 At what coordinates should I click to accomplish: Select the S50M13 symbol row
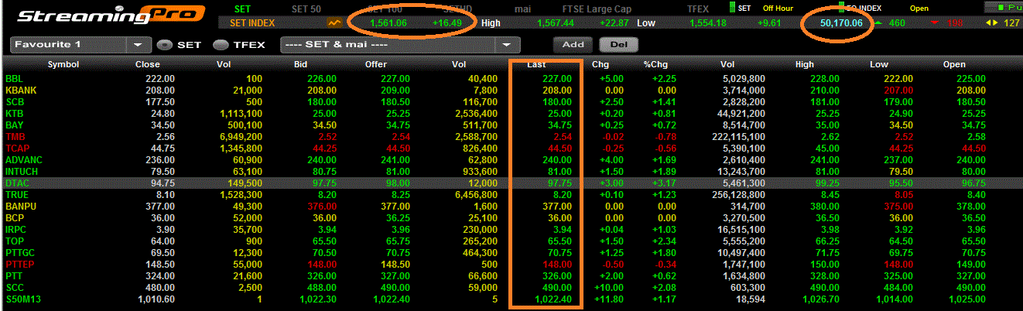(511, 299)
